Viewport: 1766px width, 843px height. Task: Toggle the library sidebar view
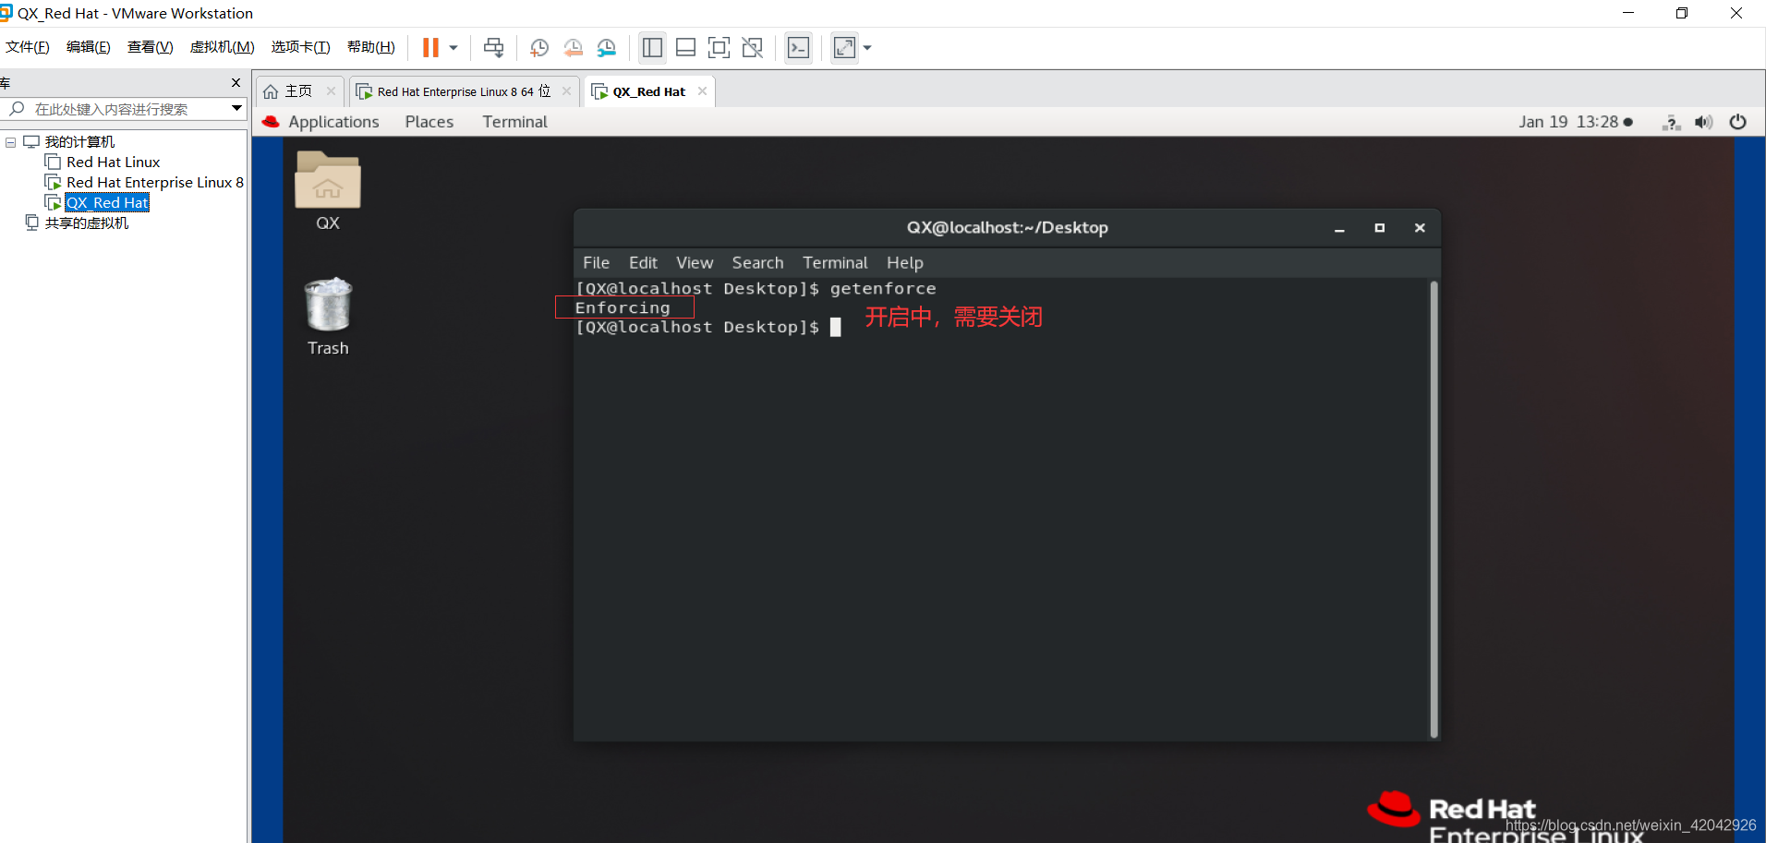click(652, 47)
